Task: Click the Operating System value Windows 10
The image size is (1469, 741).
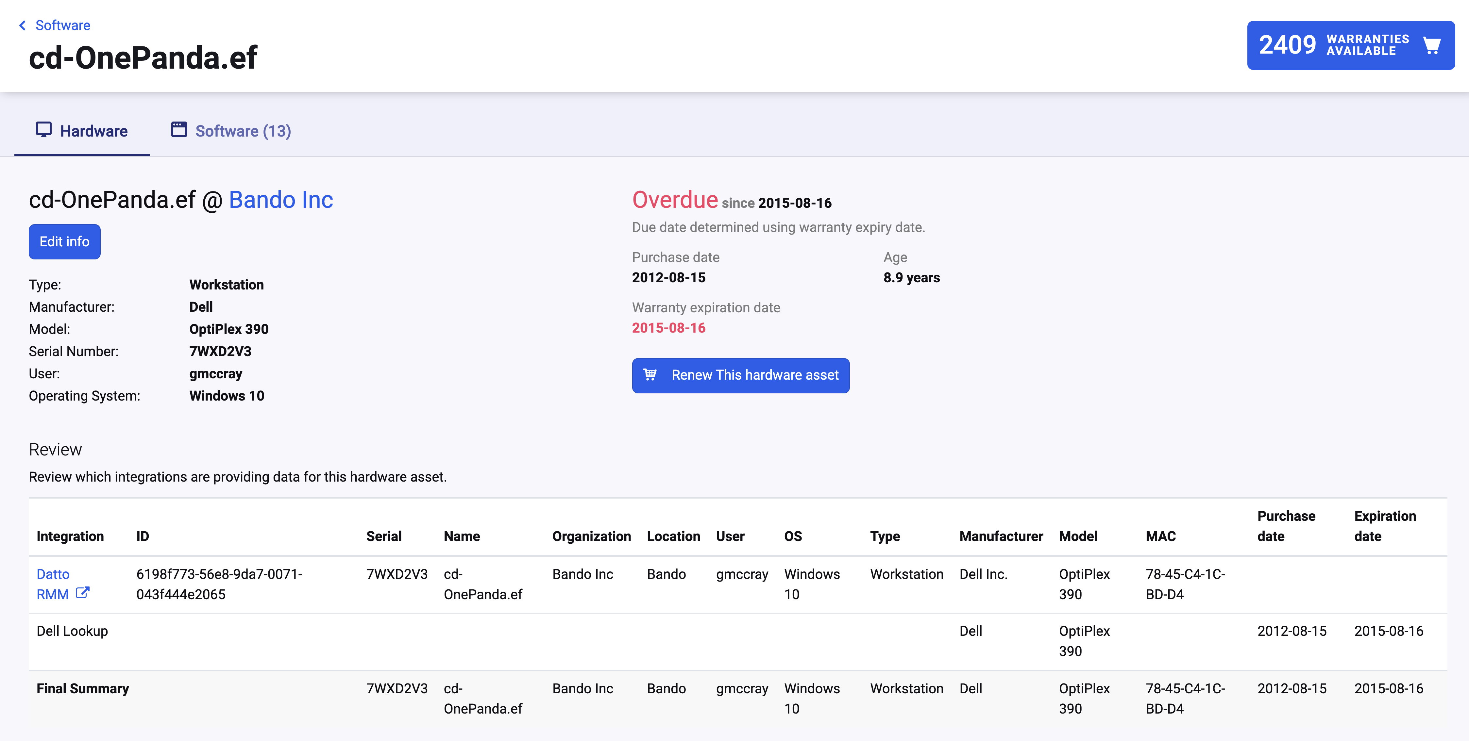Action: coord(227,396)
